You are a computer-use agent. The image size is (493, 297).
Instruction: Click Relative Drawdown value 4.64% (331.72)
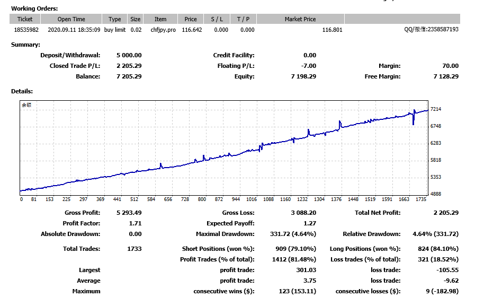pyautogui.click(x=435, y=234)
